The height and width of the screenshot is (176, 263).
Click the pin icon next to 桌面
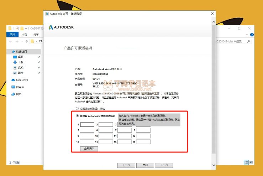pos(39,57)
